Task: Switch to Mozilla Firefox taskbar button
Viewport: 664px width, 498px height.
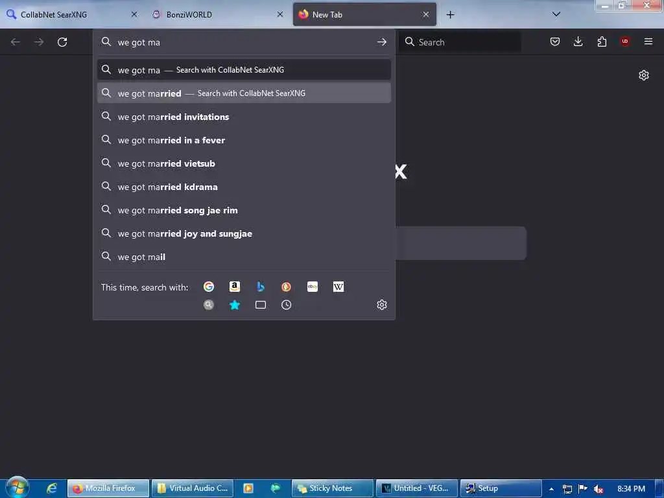Action: pos(108,488)
